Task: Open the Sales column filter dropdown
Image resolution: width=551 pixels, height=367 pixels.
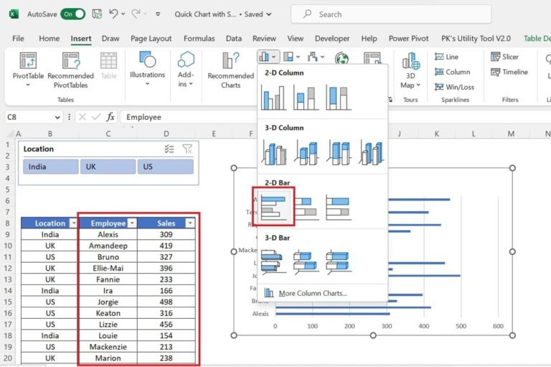Action: click(x=189, y=223)
